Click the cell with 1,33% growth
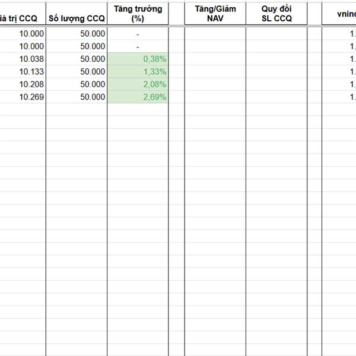Viewport: 356px width, 356px height. point(138,72)
